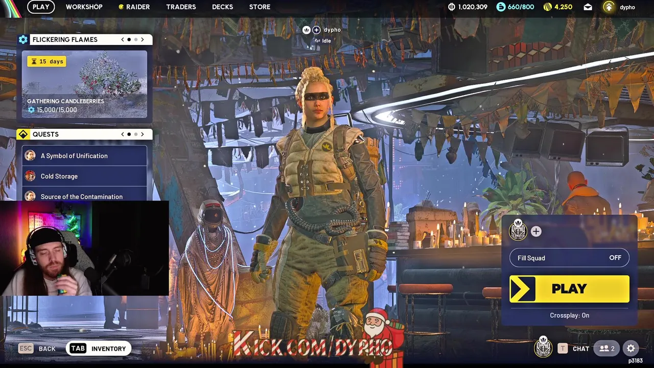Click the yellow Quests diamond icon
This screenshot has width=654, height=368.
[x=23, y=134]
